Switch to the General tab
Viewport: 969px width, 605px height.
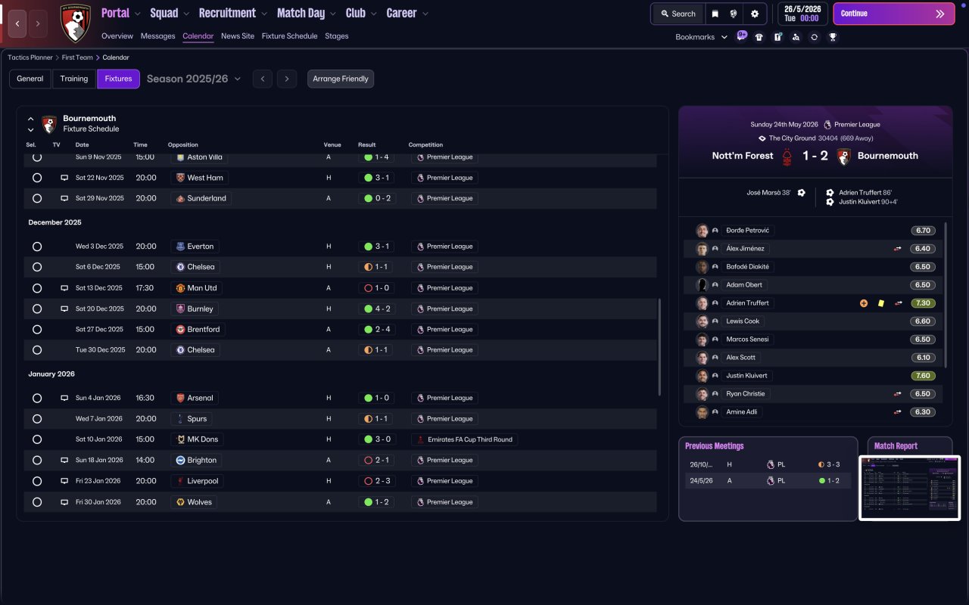[30, 79]
